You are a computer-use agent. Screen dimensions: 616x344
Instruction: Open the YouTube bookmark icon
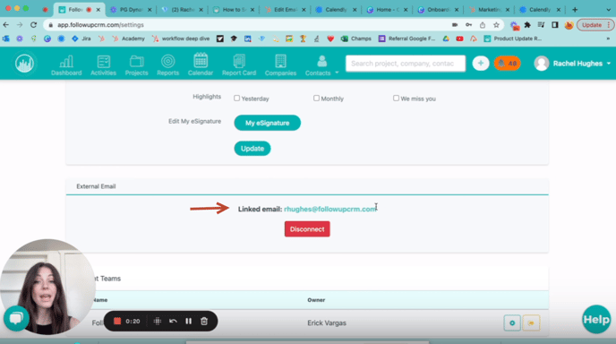(x=459, y=39)
